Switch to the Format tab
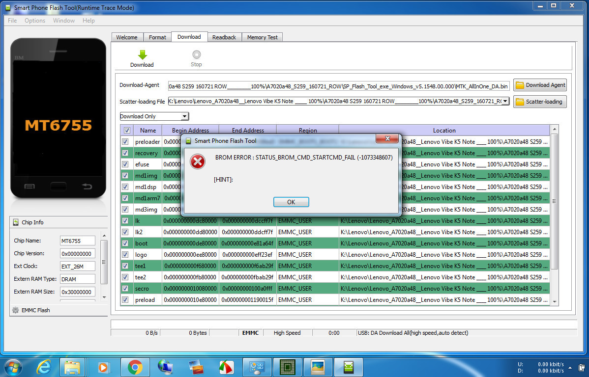Image resolution: width=589 pixels, height=377 pixels. pyautogui.click(x=157, y=37)
